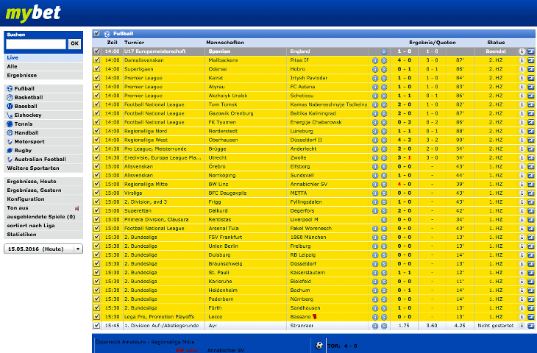The width and height of the screenshot is (537, 353).
Task: Uncheck checkbox for Utrecht–Zwolle match
Action: point(96,157)
